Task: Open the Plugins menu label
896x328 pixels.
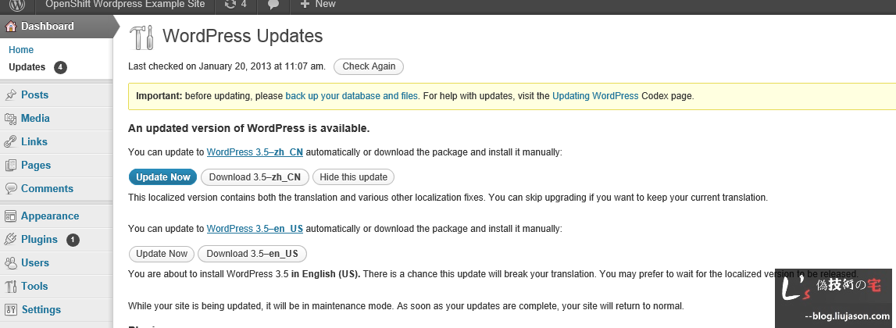Action: pyautogui.click(x=39, y=240)
